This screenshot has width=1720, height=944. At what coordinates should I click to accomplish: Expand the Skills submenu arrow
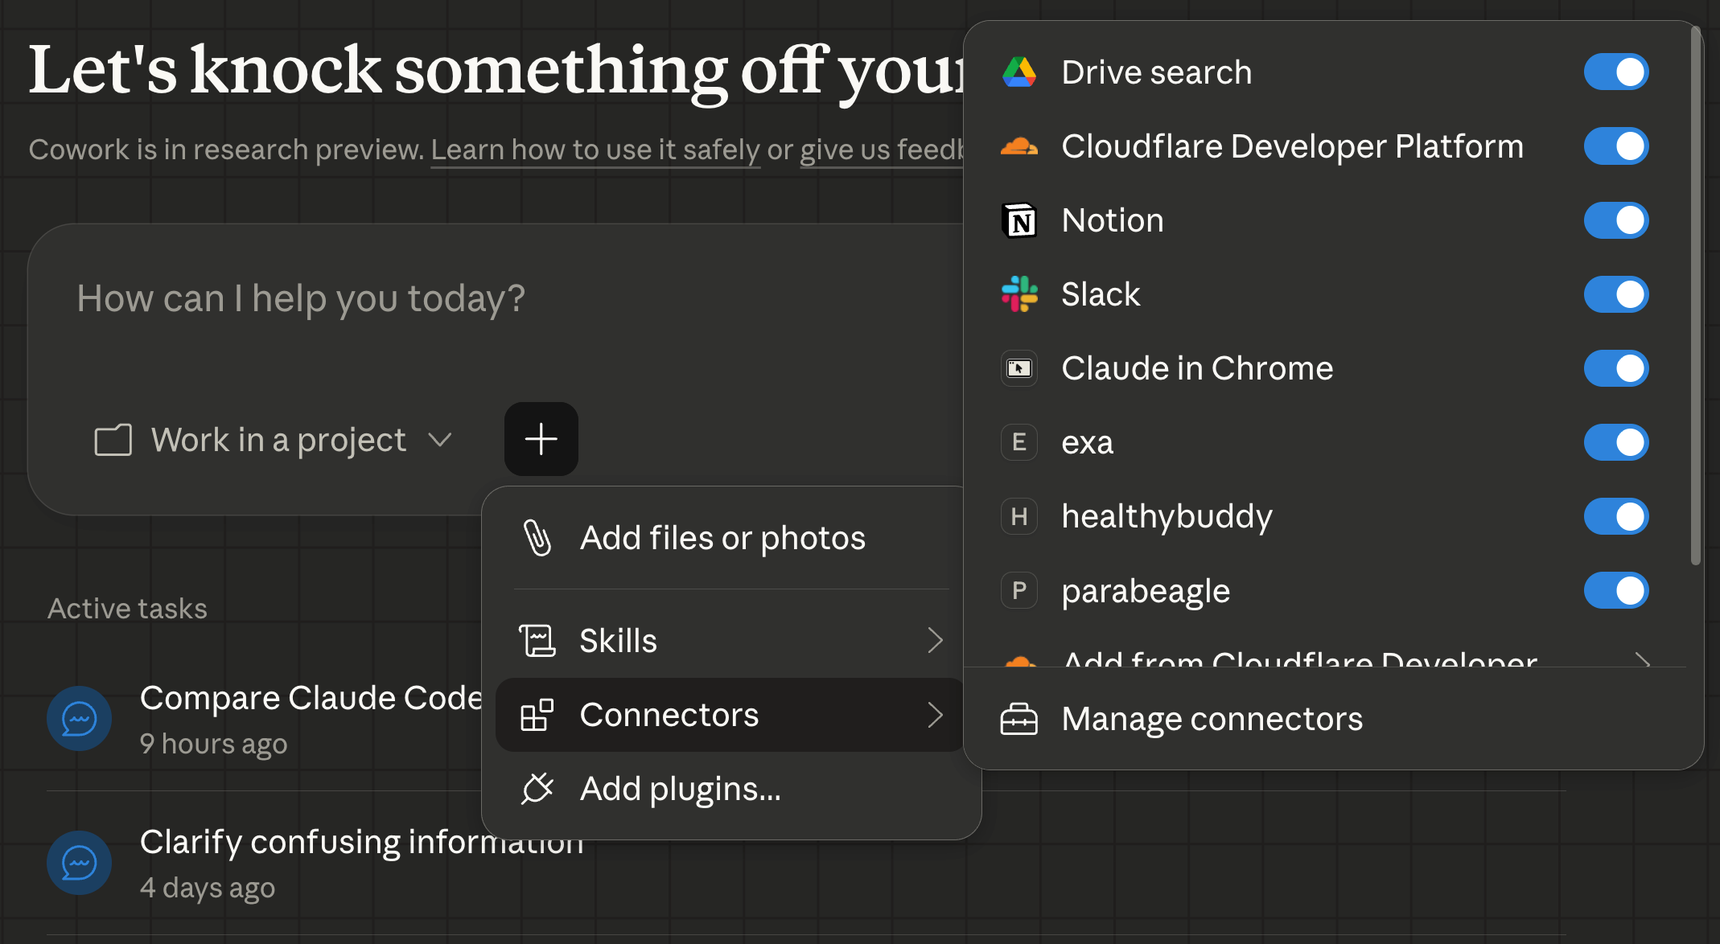pyautogui.click(x=934, y=641)
